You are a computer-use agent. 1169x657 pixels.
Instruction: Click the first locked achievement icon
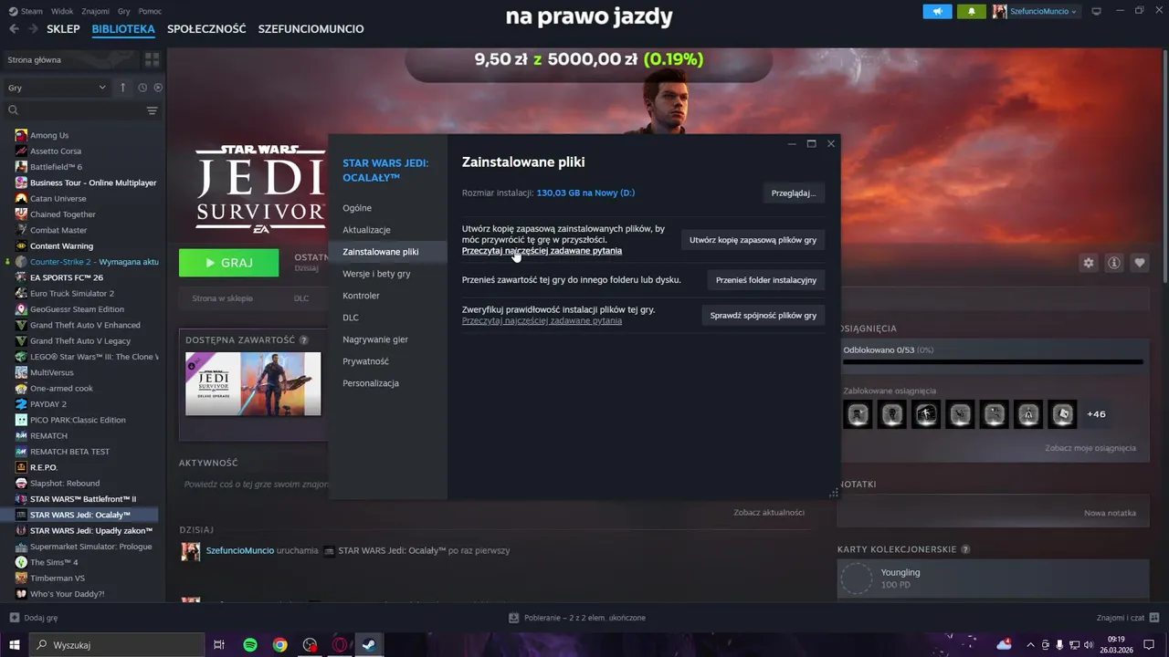(x=858, y=414)
